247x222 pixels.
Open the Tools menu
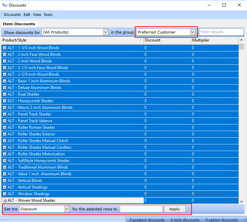[48, 15]
